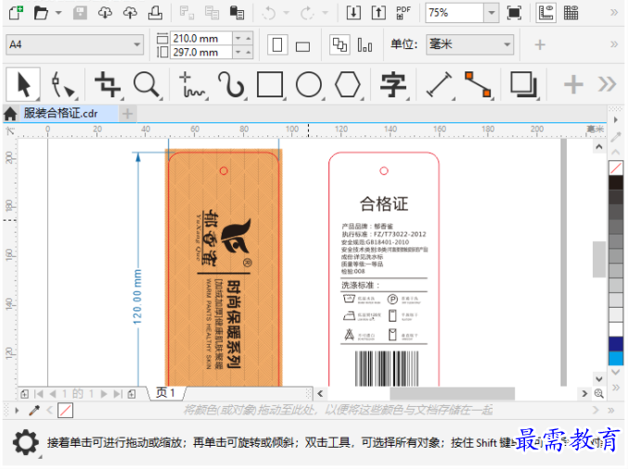
Task: Create a new document
Action: [x=16, y=13]
